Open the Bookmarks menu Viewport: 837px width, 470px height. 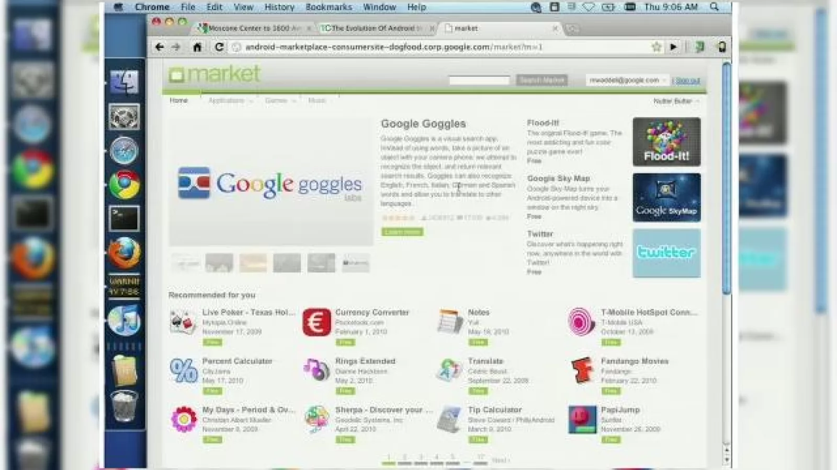329,7
